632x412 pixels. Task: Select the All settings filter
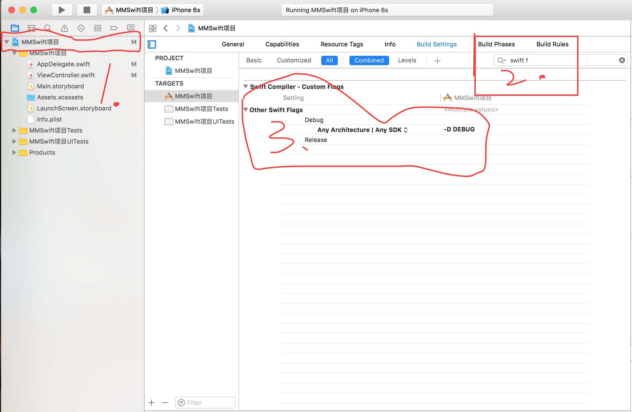click(x=329, y=60)
